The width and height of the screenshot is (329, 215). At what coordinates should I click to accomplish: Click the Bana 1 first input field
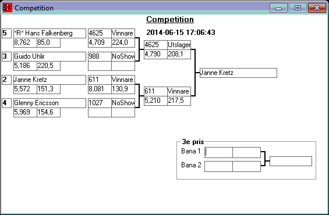tap(218, 152)
